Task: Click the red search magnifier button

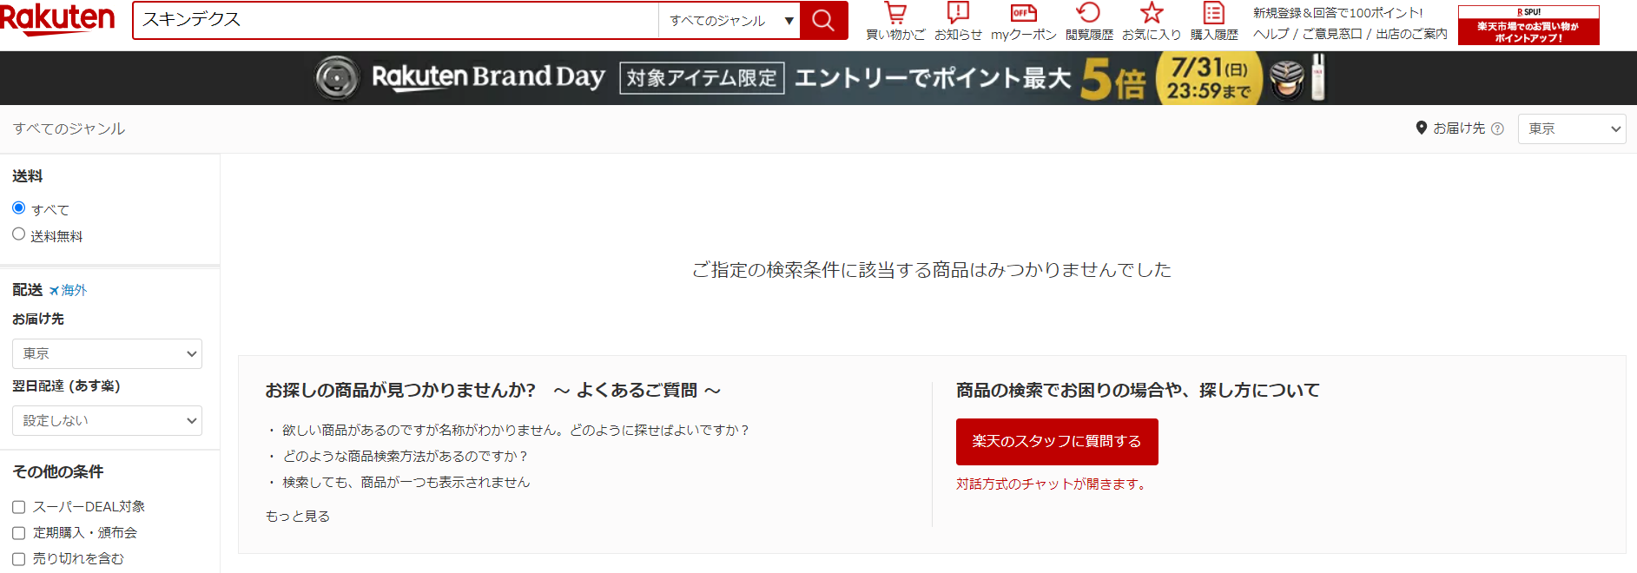Action: (823, 20)
